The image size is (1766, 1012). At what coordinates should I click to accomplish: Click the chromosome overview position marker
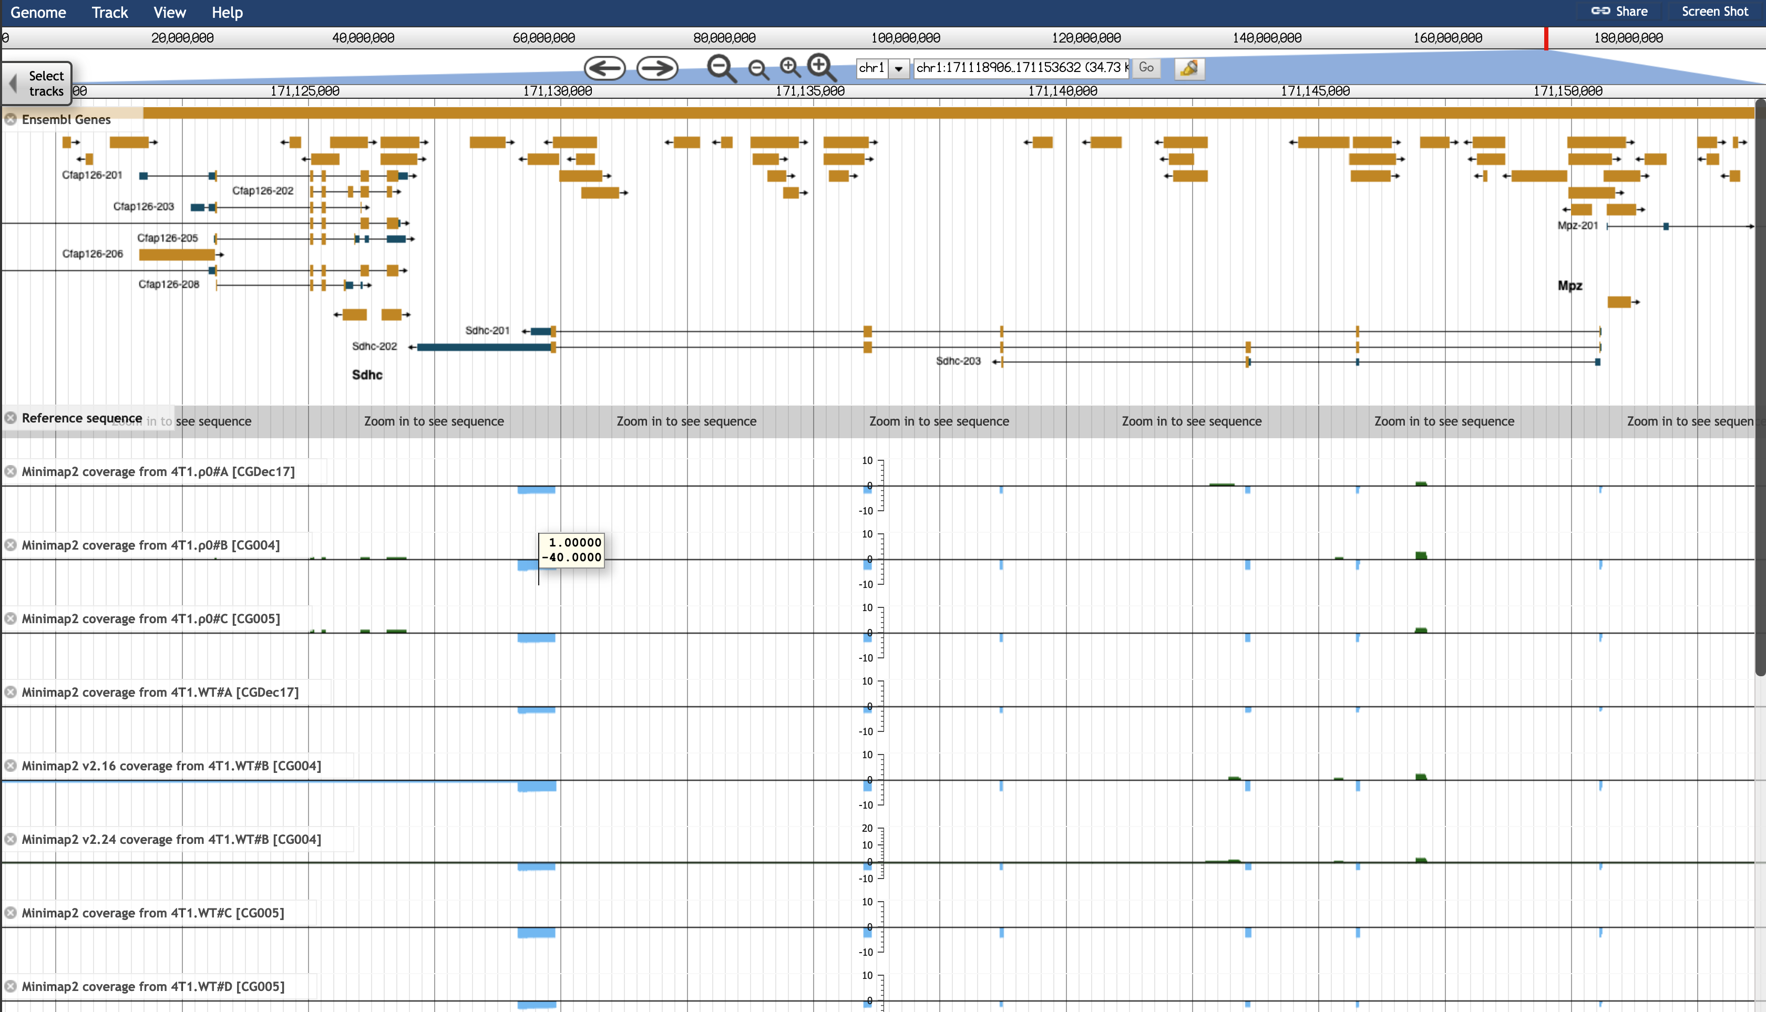[1546, 38]
